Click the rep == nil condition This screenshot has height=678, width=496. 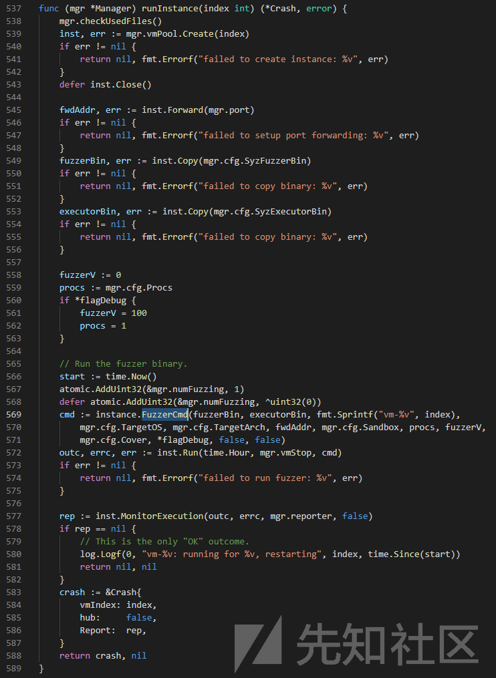click(x=100, y=528)
